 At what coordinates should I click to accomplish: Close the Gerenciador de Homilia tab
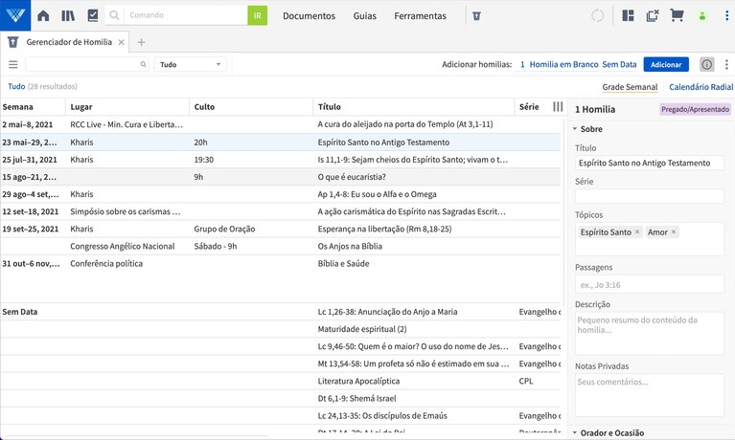pyautogui.click(x=122, y=42)
